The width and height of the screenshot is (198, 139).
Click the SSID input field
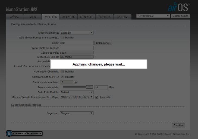coord(77,43)
